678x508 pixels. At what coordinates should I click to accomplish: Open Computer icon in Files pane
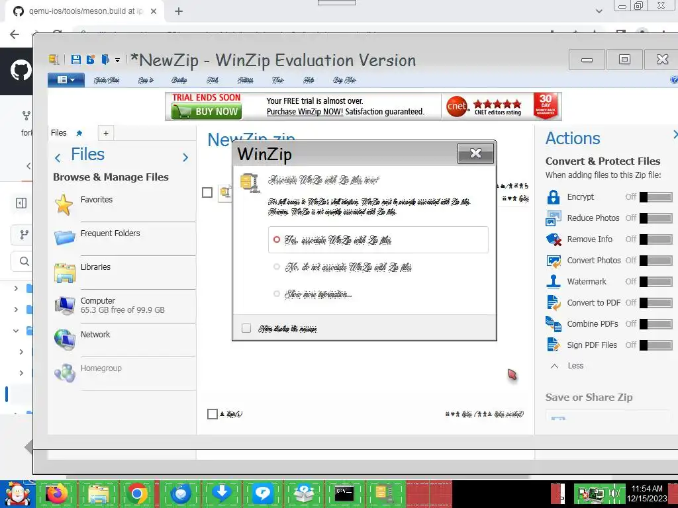click(x=65, y=306)
